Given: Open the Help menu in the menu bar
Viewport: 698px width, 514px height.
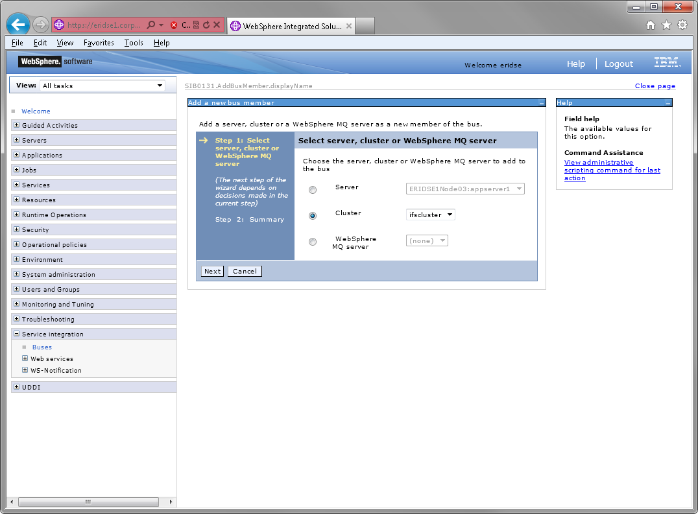Looking at the screenshot, I should point(162,43).
